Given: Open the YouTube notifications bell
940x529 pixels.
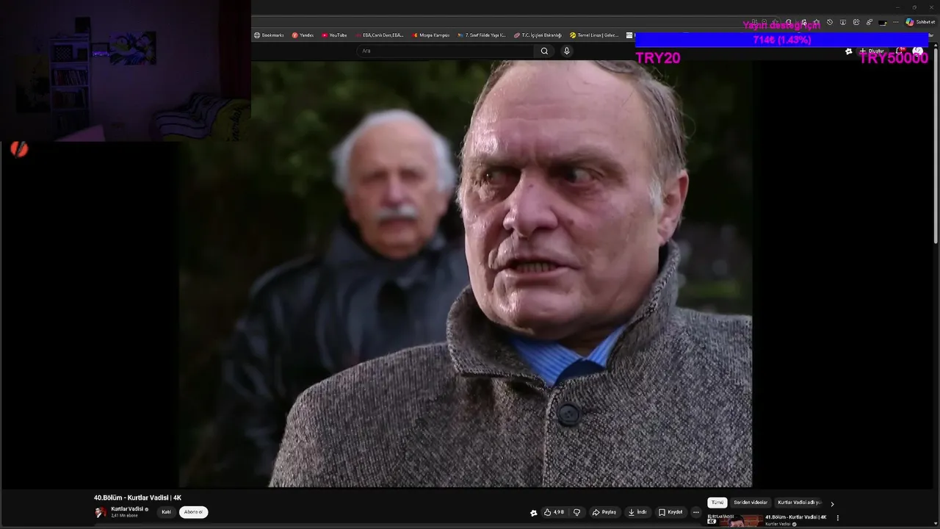Looking at the screenshot, I should pyautogui.click(x=900, y=51).
